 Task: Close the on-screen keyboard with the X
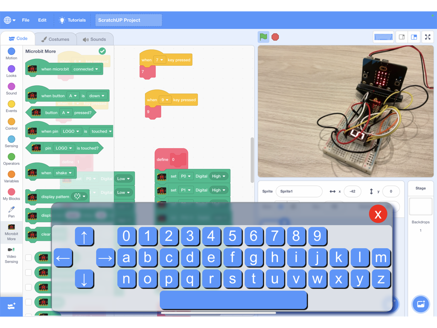click(x=378, y=214)
